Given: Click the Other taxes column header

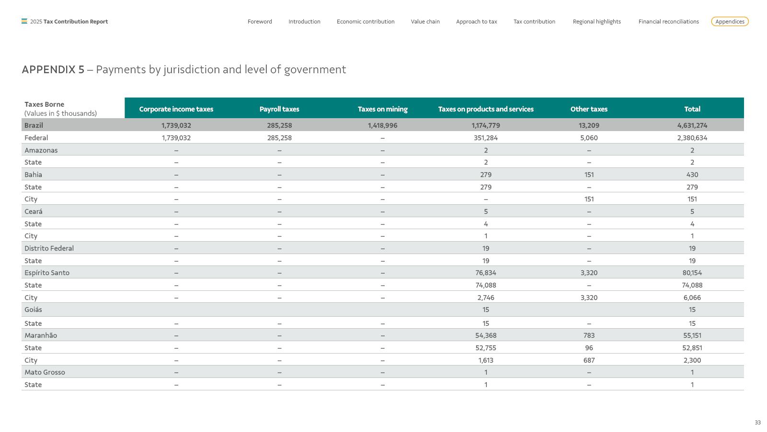Looking at the screenshot, I should [589, 109].
